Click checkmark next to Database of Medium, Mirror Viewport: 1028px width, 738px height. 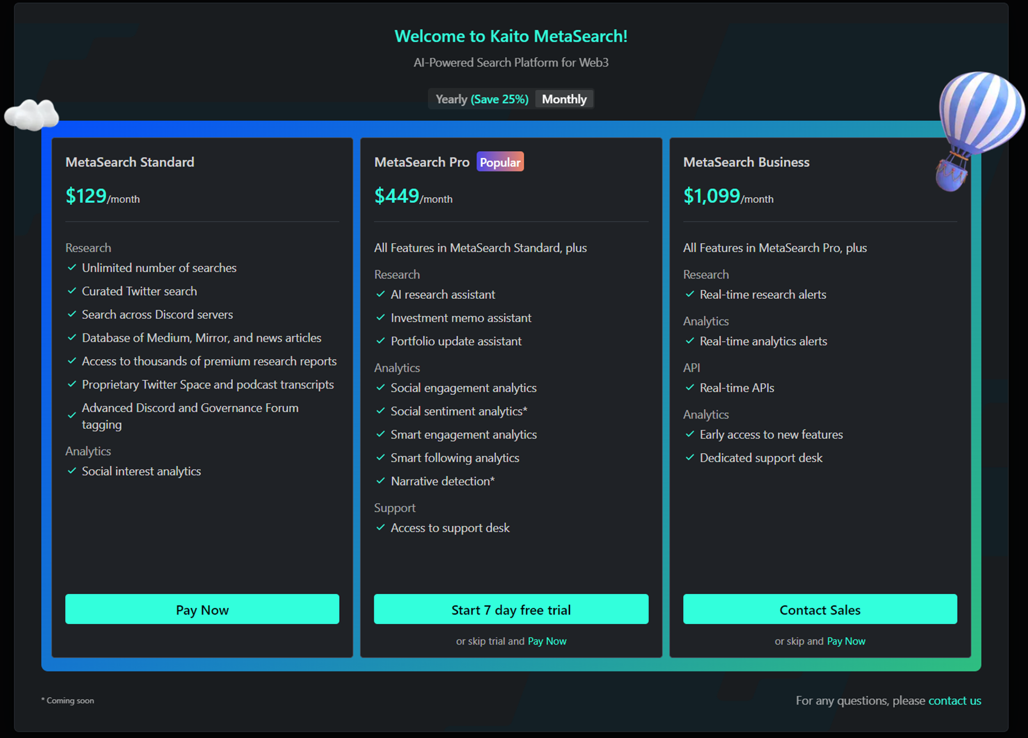[72, 338]
